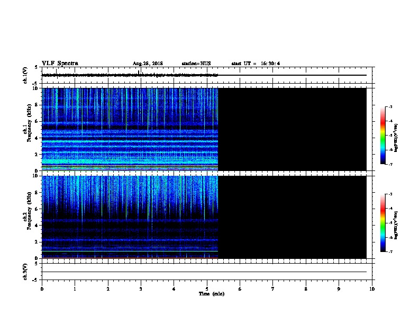Click the "Time (min)" x-axis label
Image resolution: width=419 pixels, height=324 pixels.
[x=212, y=294]
